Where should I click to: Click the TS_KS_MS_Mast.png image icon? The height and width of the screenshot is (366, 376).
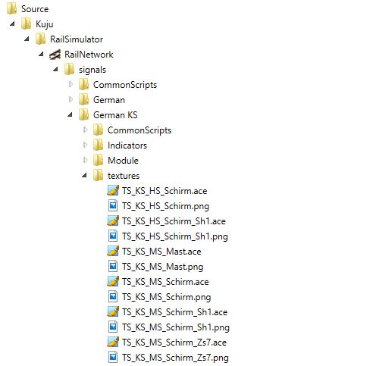point(113,266)
